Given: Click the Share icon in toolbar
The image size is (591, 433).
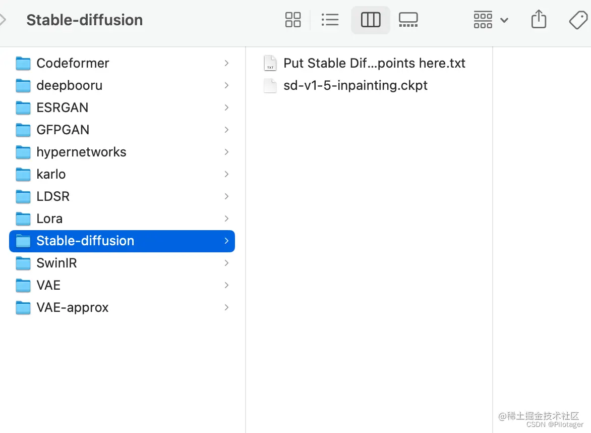Looking at the screenshot, I should 539,19.
